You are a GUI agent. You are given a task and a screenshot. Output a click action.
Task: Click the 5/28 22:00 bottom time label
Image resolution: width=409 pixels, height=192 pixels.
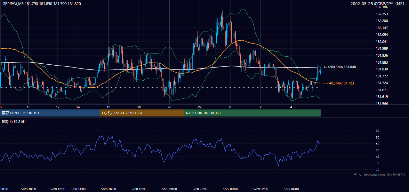coord(200,189)
